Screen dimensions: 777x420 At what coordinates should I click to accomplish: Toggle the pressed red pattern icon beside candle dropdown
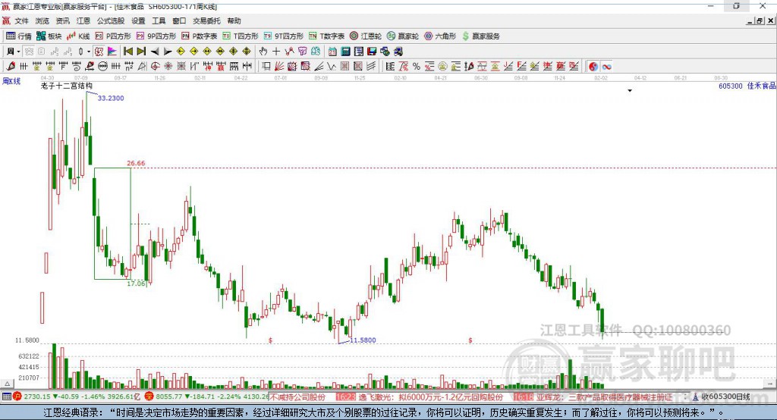[99, 52]
